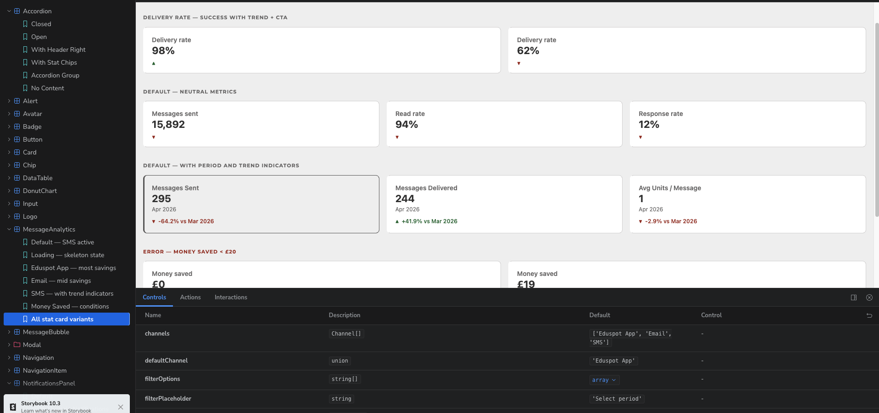The width and height of the screenshot is (879, 413).
Task: Click bookmark icon of Email — mid savings
Action: click(25, 281)
